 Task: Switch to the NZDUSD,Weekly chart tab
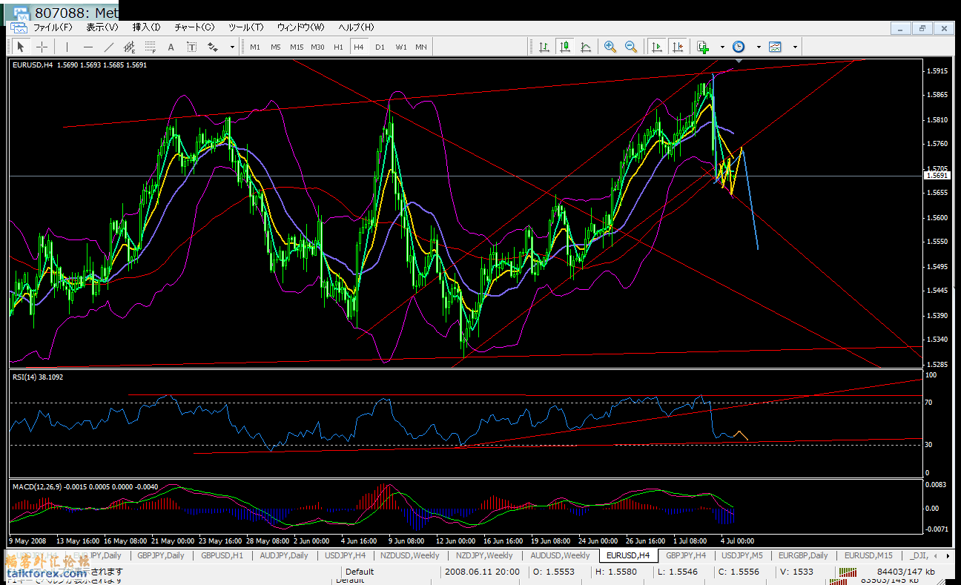click(x=411, y=555)
